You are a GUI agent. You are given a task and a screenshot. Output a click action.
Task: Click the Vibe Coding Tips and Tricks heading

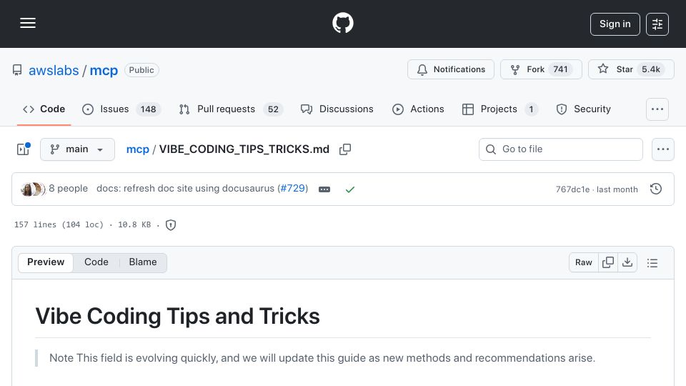[x=178, y=316]
